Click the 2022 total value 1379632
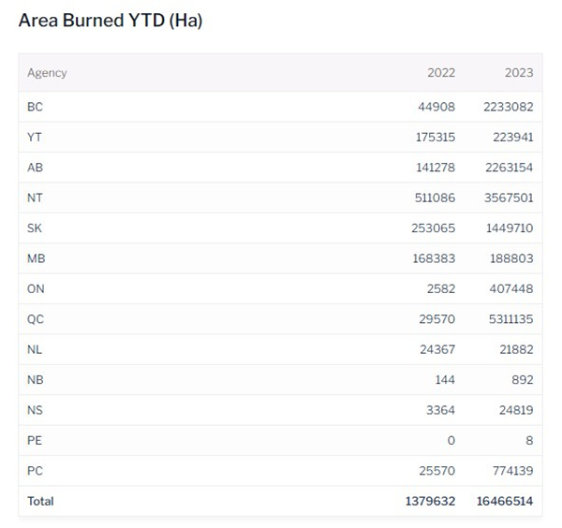Image resolution: width=562 pixels, height=528 pixels. (429, 502)
